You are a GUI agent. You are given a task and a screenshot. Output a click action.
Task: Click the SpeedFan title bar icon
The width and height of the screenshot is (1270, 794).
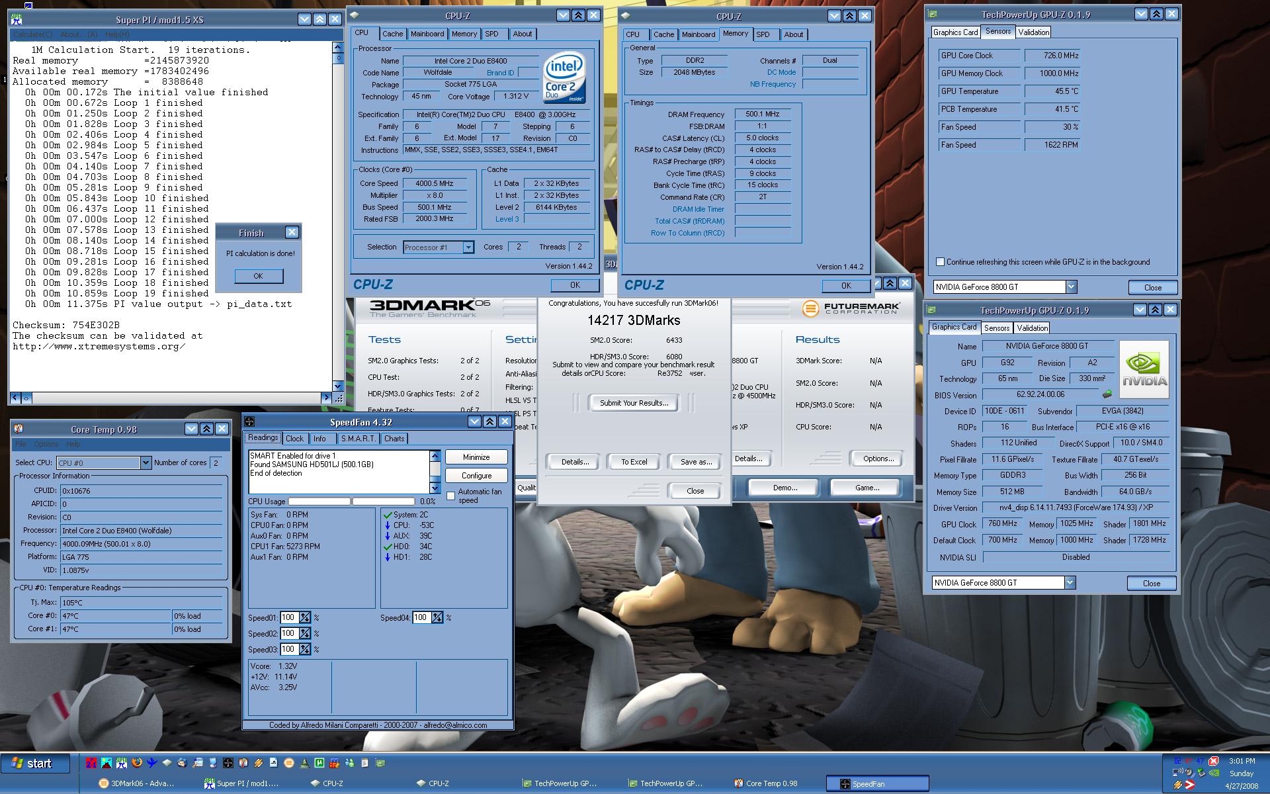click(x=250, y=422)
